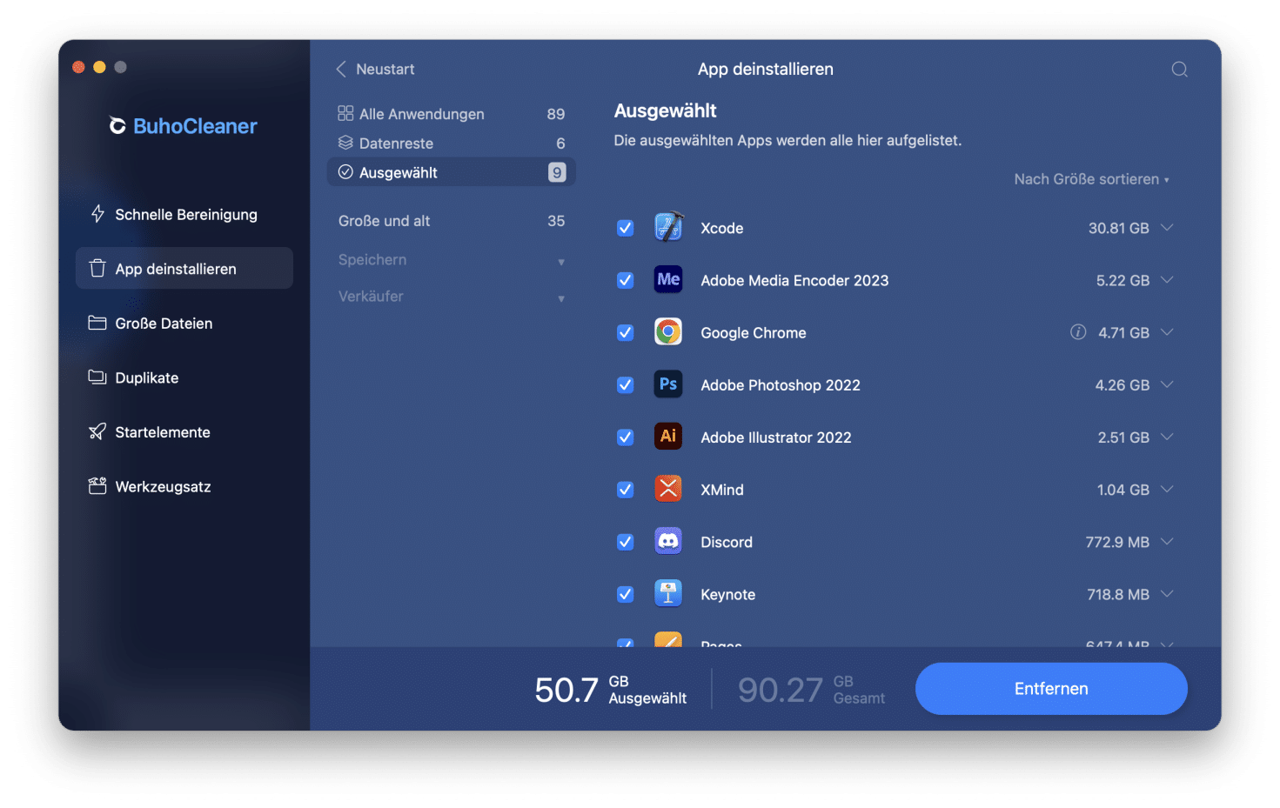
Task: Expand Adobe Illustrator 2022 row chevron
Action: pyautogui.click(x=1167, y=436)
